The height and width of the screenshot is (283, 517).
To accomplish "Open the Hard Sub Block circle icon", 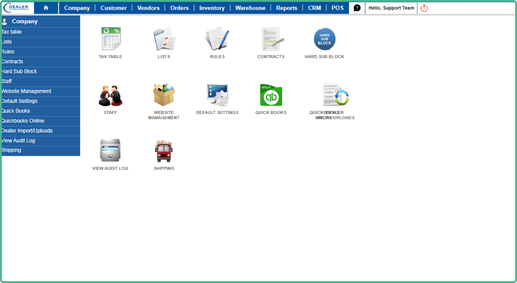I will pos(325,39).
